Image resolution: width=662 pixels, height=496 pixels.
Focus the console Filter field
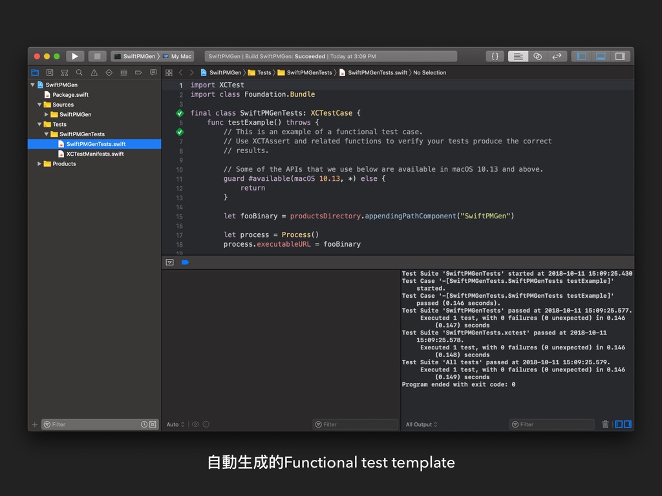[x=552, y=424]
